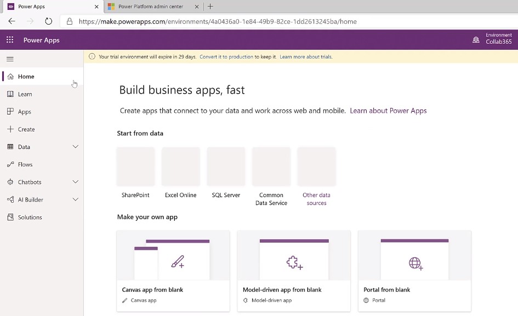Screen dimensions: 518x316
Task: Select the 'Portal from blank' card
Action: click(x=414, y=271)
